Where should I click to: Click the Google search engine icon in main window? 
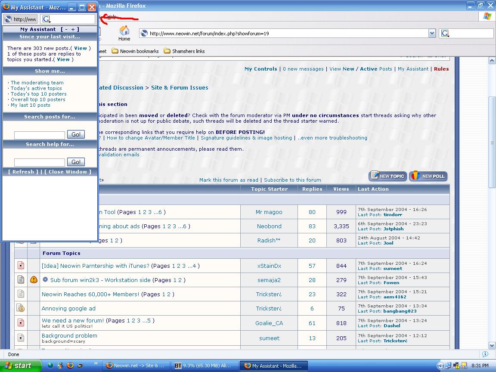445,33
